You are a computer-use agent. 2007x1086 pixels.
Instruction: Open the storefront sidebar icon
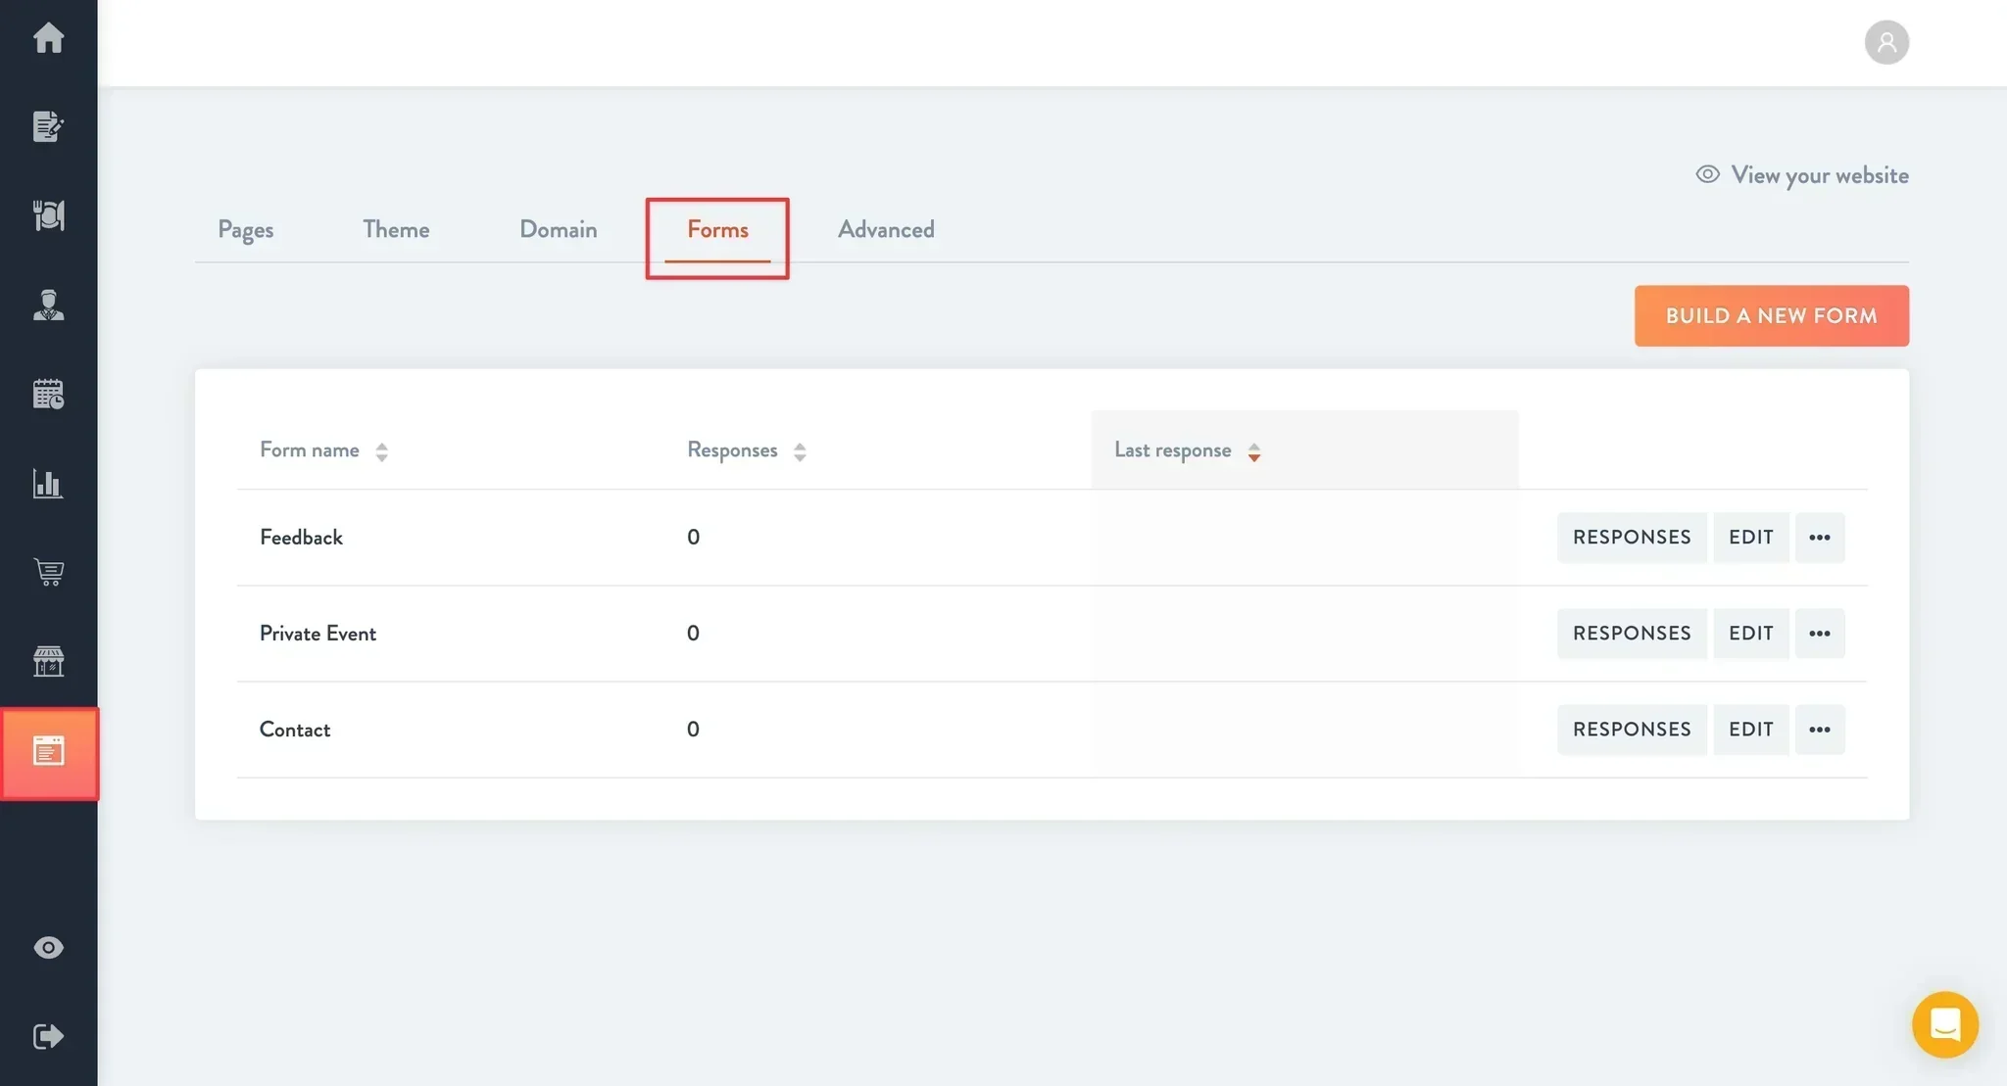pyautogui.click(x=48, y=661)
